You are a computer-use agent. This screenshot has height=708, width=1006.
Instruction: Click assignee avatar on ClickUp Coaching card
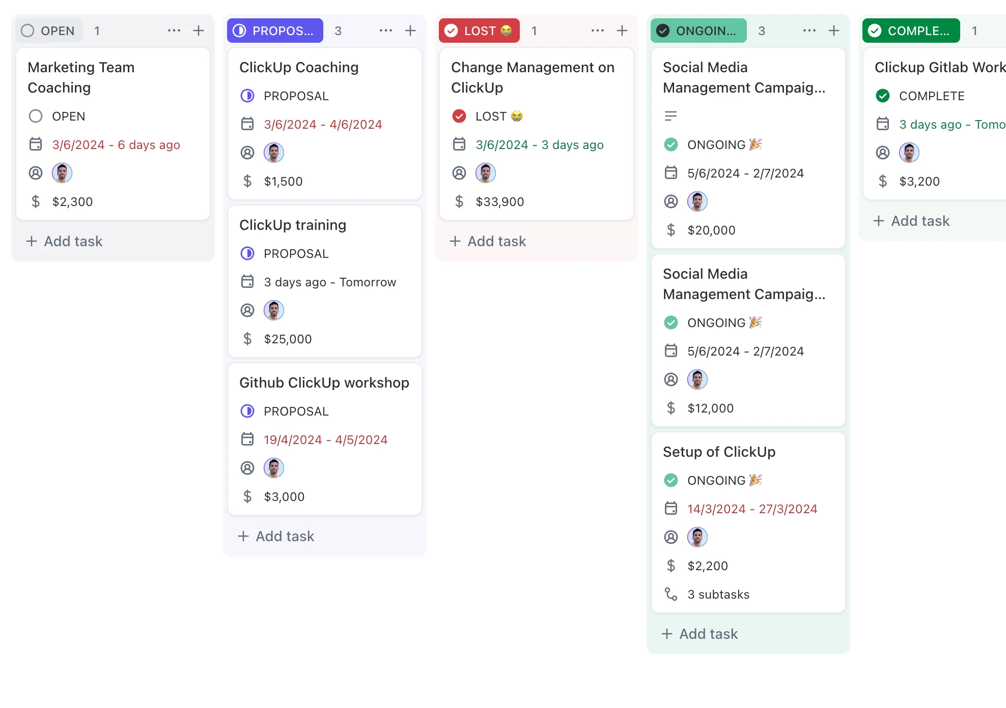coord(274,153)
